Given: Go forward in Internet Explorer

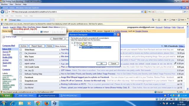Looking at the screenshot, I should point(6,12).
